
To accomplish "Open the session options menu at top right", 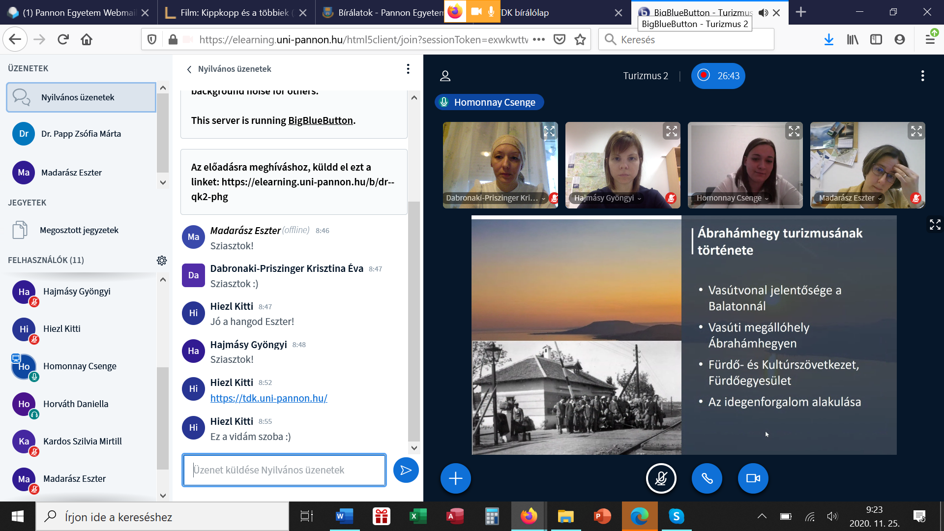I will click(x=922, y=76).
